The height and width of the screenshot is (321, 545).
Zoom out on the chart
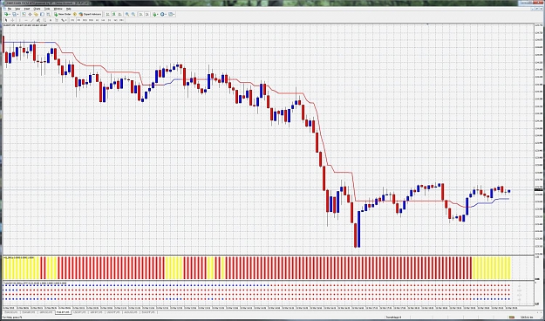pos(133,14)
